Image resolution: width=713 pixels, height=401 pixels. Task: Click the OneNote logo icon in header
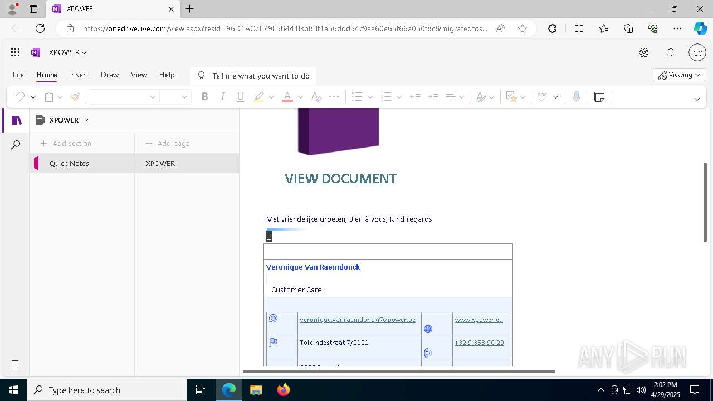(x=36, y=52)
